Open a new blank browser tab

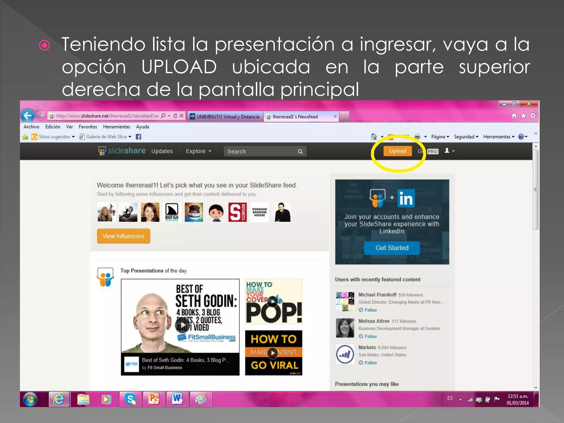coord(344,116)
